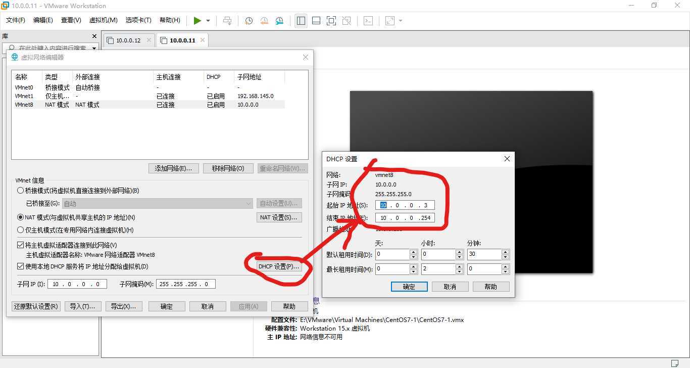
Task: Increase default lease minutes spinner
Action: pos(506,252)
